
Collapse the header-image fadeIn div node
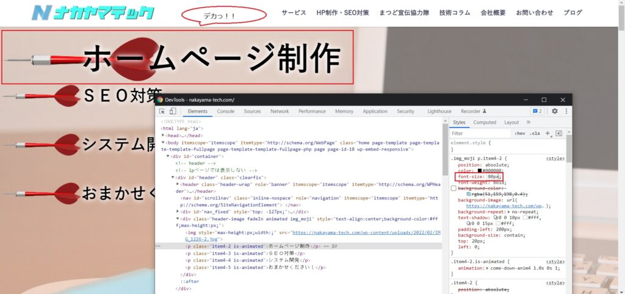pyautogui.click(x=178, y=219)
